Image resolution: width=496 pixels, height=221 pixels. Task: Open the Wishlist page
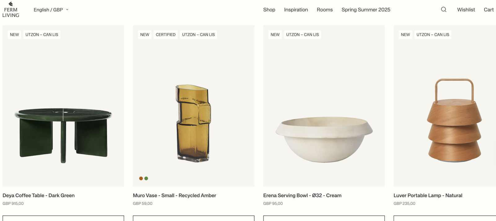pos(466,10)
